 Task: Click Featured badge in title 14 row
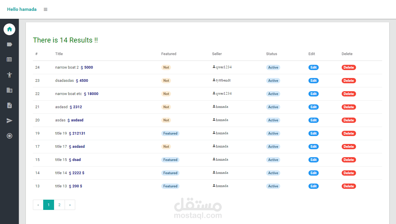point(170,173)
